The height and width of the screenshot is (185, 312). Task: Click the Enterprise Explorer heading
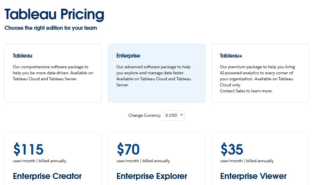coord(152,176)
